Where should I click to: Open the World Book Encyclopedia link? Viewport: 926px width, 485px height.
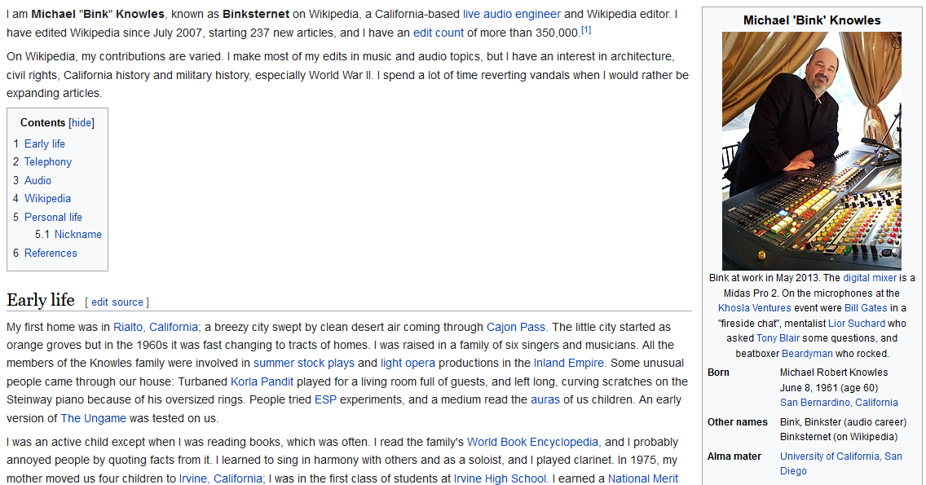(532, 443)
